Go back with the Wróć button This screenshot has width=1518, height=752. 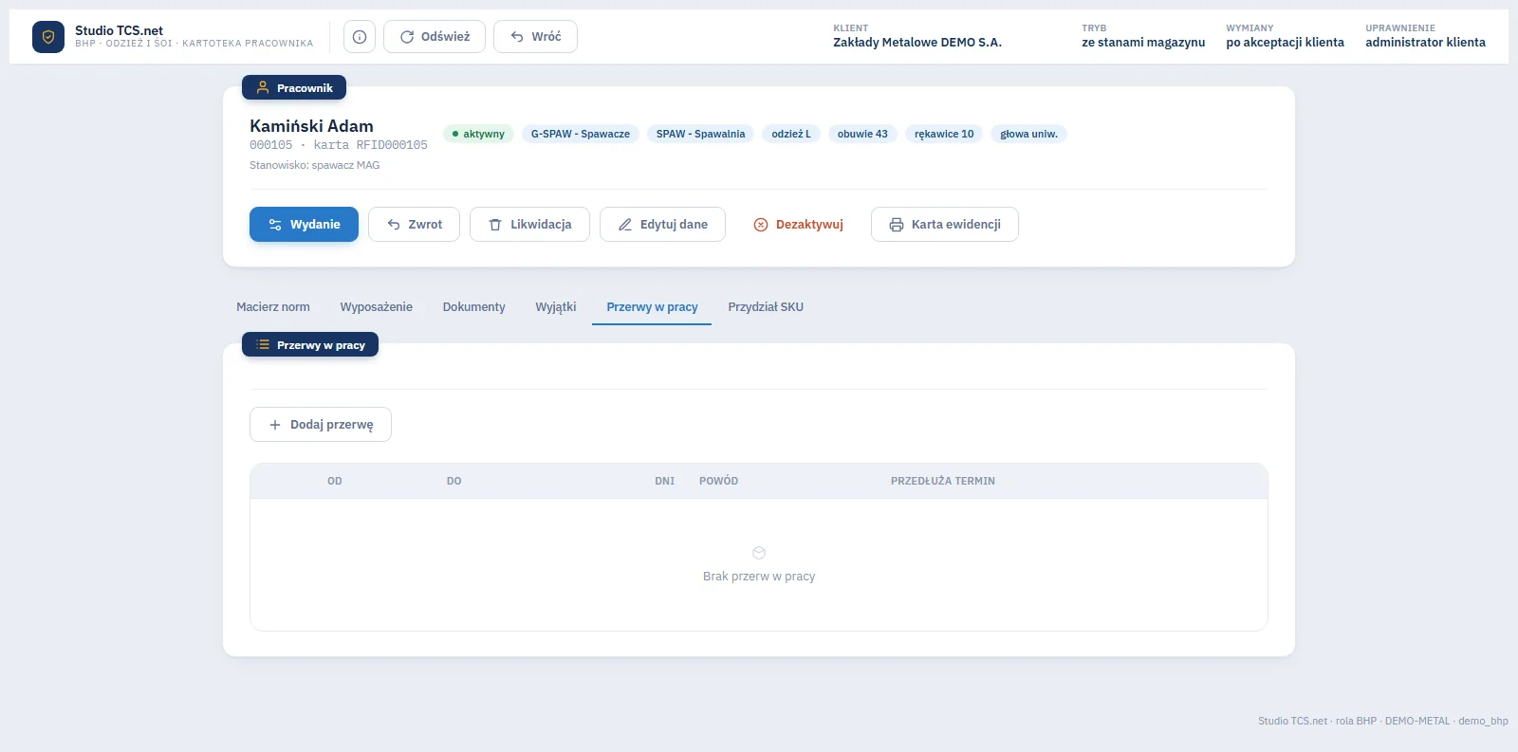(x=535, y=37)
